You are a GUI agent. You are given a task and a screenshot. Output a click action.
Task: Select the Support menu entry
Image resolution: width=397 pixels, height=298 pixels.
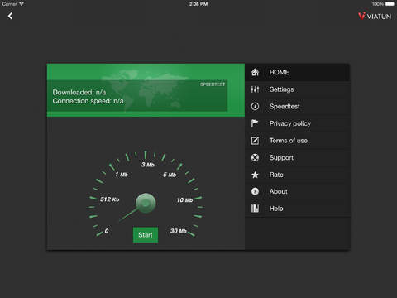[x=298, y=158]
